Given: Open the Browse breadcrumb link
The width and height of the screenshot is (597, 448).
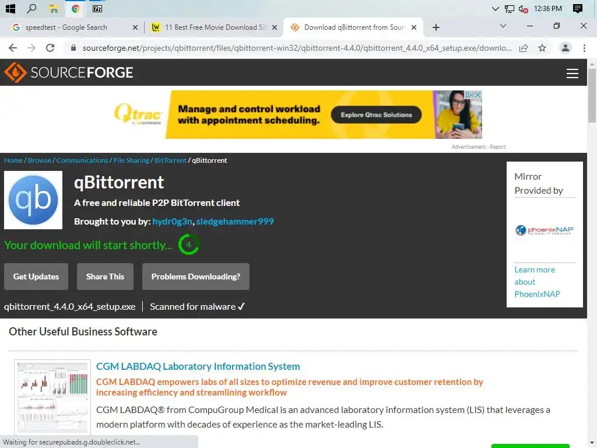Looking at the screenshot, I should (40, 160).
